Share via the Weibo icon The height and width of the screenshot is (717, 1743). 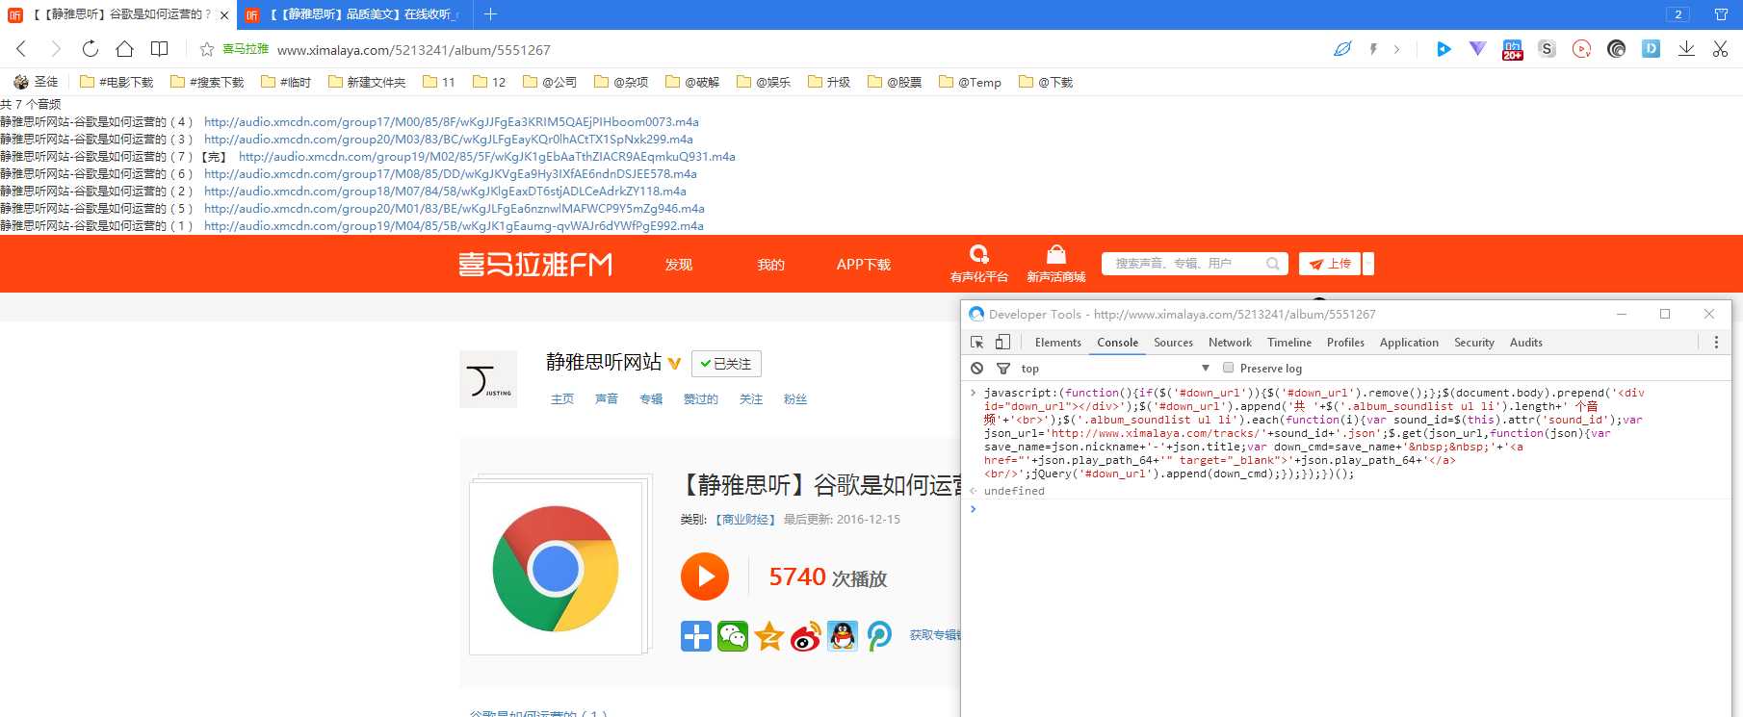806,636
